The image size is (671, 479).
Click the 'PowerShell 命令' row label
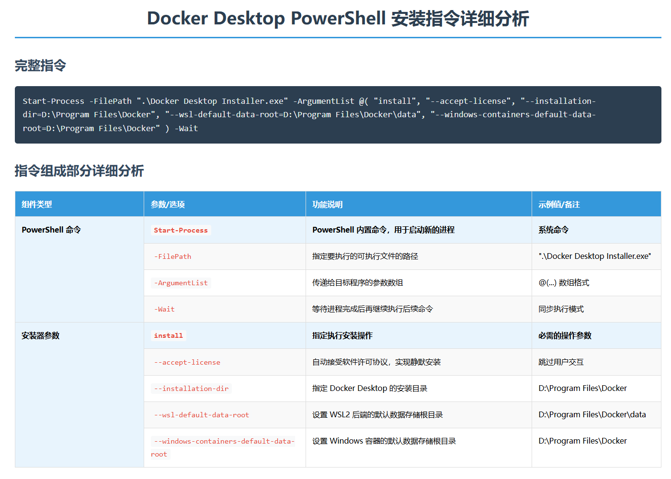pyautogui.click(x=51, y=230)
